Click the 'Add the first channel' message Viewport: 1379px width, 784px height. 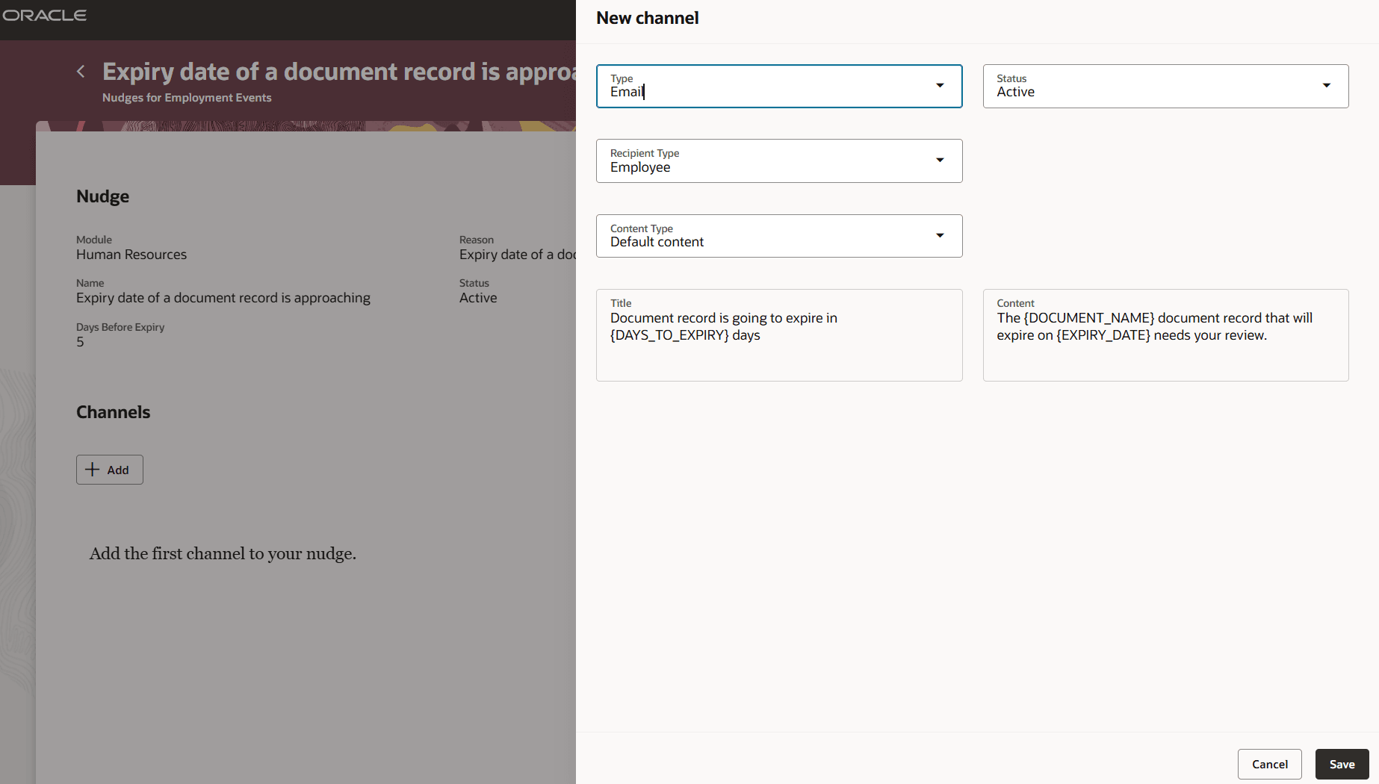(223, 553)
